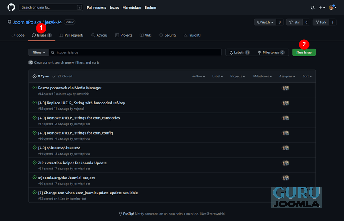Click the mrownicki author link on issue #44
The image size is (344, 221).
(83, 94)
